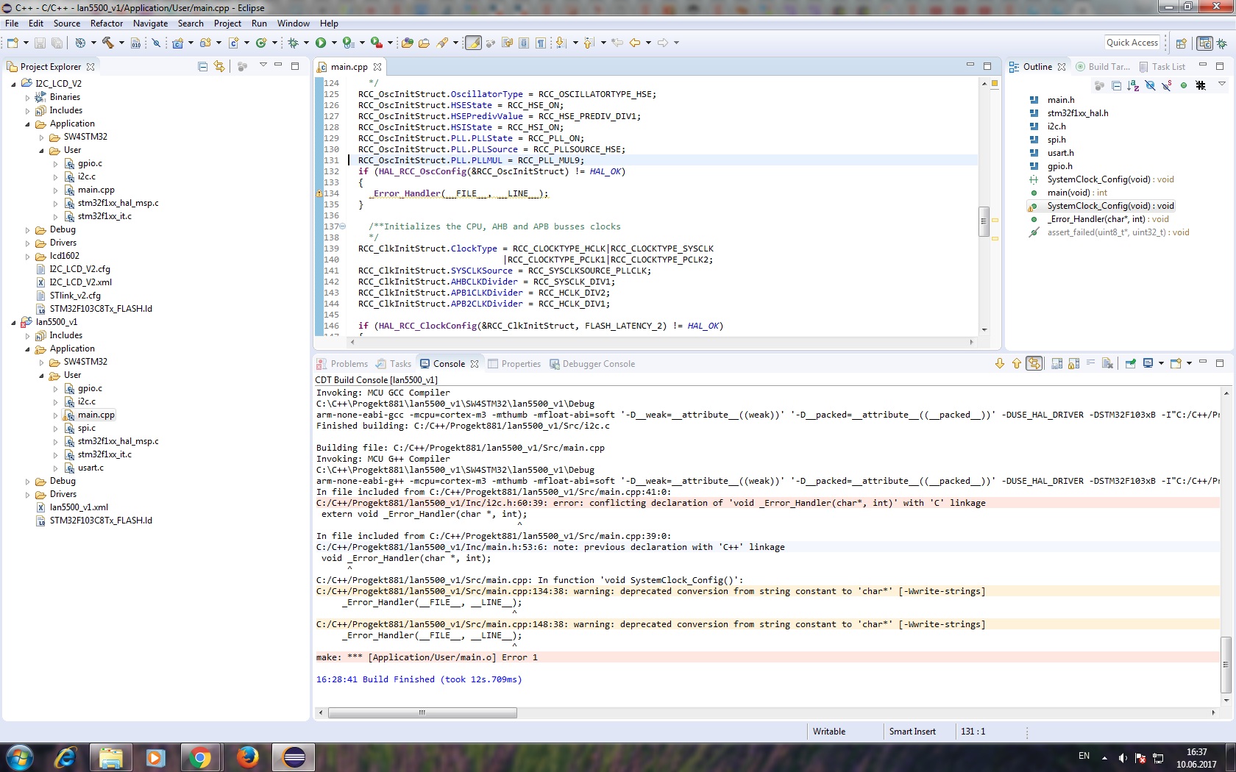1236x772 pixels.
Task: Toggle Link with Editor in Project Explorer
Action: 219,67
